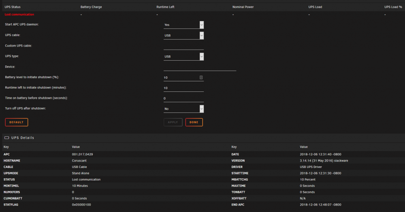
Task: Click the Device input field
Action: click(x=200, y=67)
